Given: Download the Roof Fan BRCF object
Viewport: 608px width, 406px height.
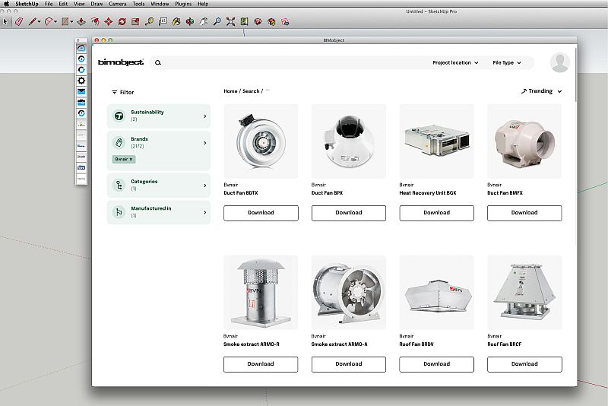Looking at the screenshot, I should pyautogui.click(x=524, y=364).
